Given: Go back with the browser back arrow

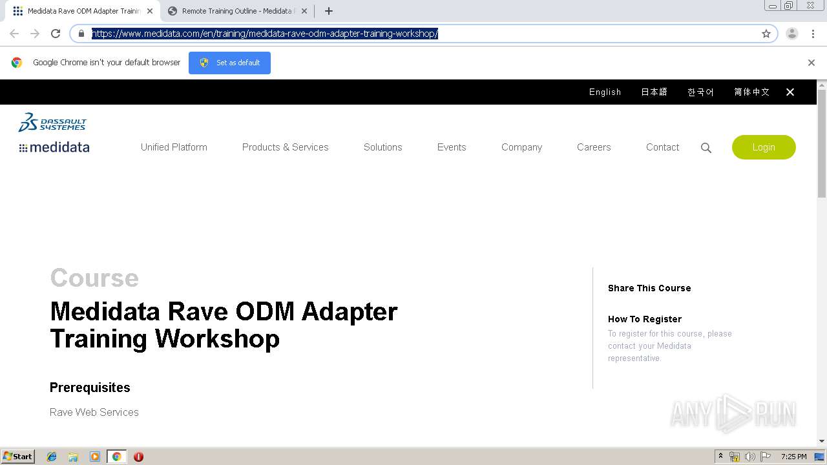Looking at the screenshot, I should [14, 34].
